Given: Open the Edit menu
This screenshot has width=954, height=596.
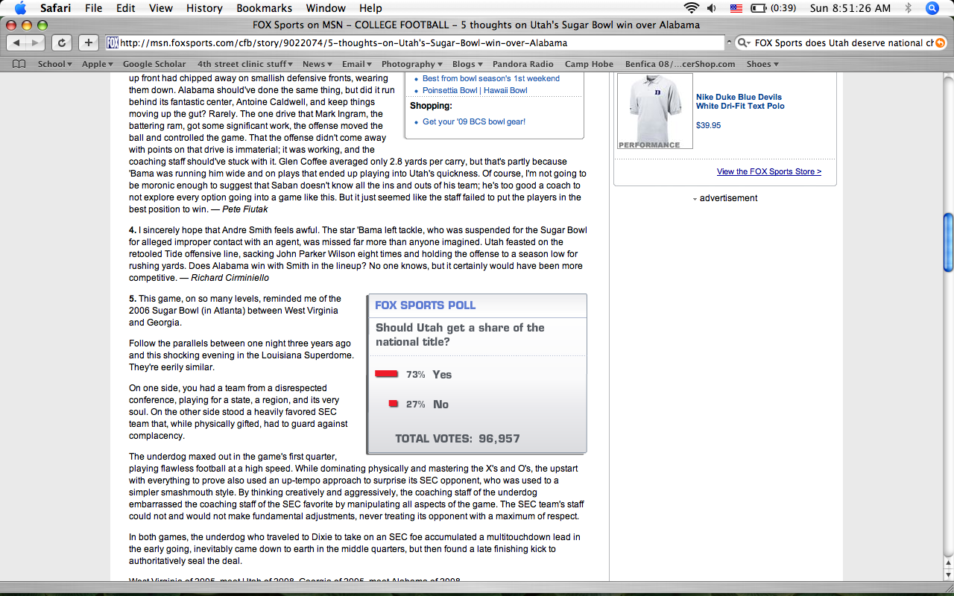Looking at the screenshot, I should pyautogui.click(x=126, y=8).
